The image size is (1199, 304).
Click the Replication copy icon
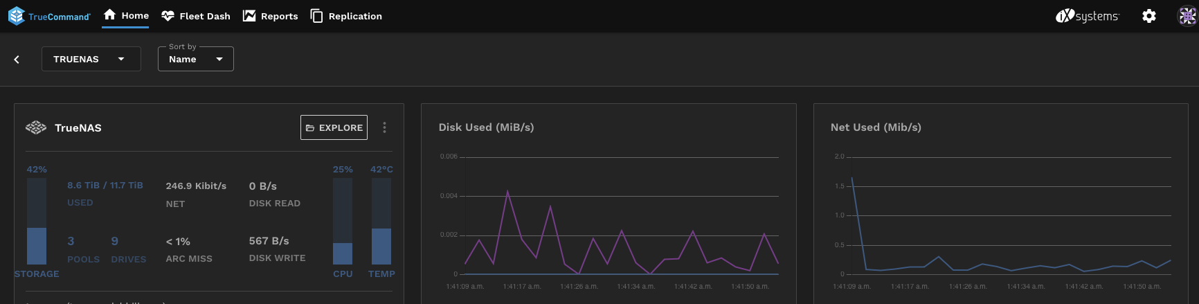316,16
